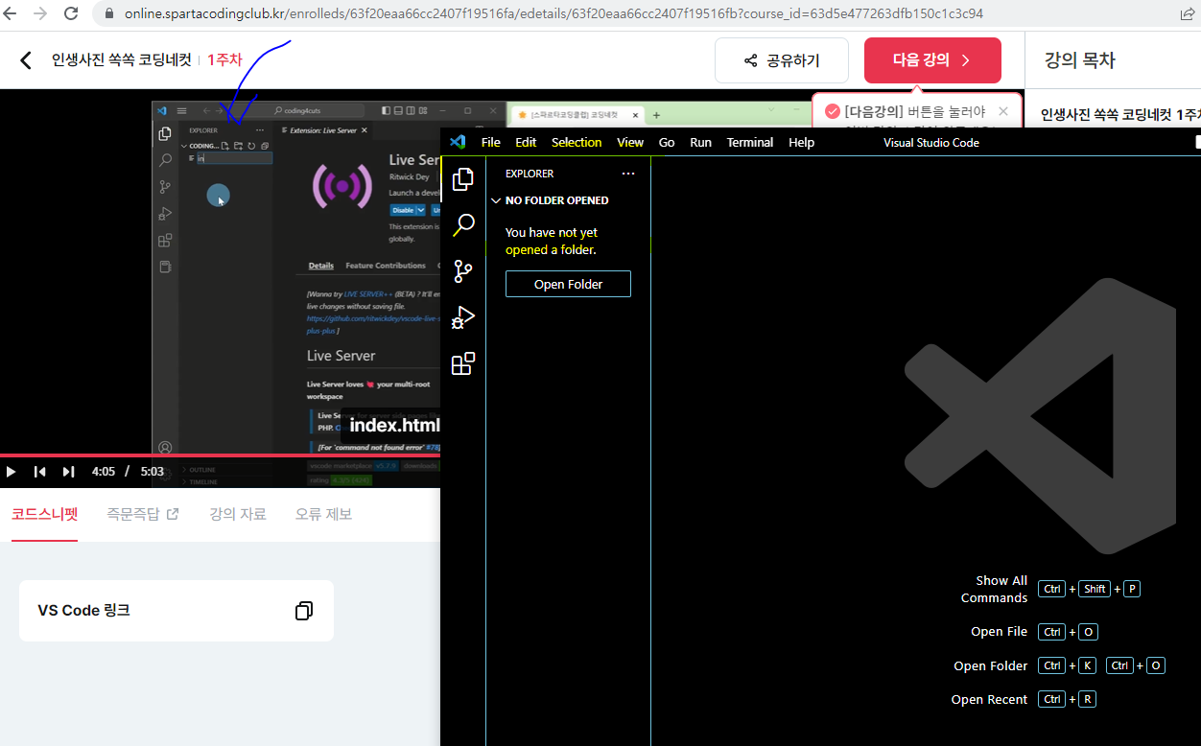Click the '강의 목차' heading
This screenshot has height=746, width=1201.
tap(1080, 60)
